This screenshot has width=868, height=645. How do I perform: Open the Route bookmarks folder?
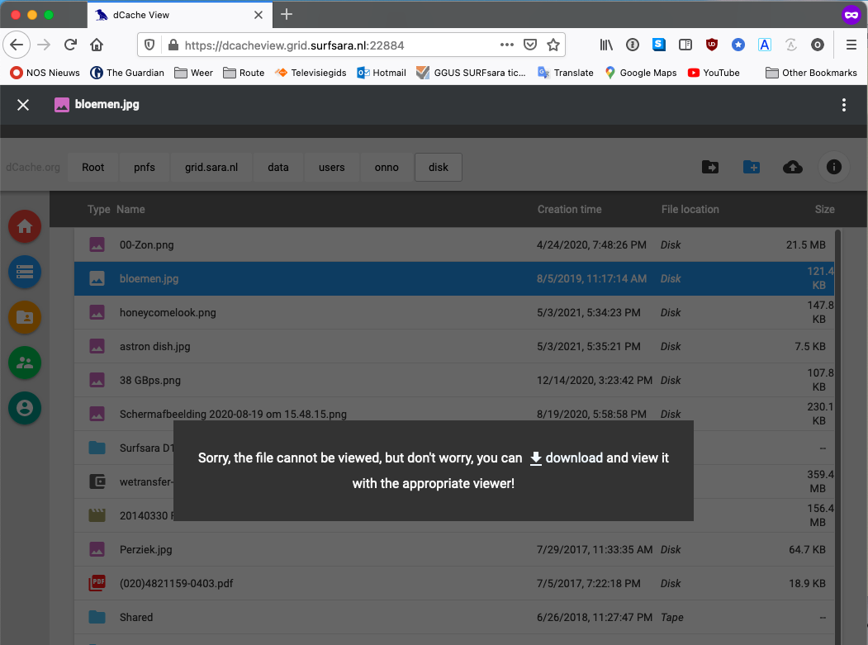pos(244,73)
